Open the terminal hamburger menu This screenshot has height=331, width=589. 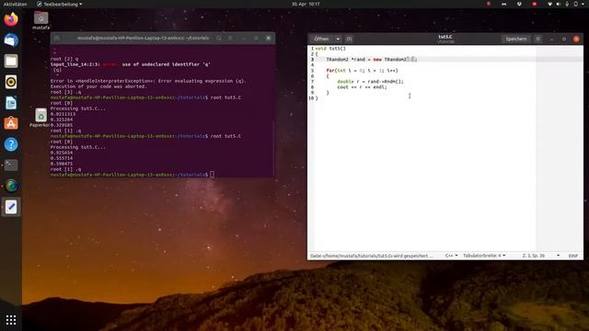click(x=230, y=38)
